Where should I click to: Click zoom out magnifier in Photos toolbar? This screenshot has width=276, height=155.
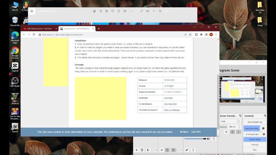[x=154, y=11]
